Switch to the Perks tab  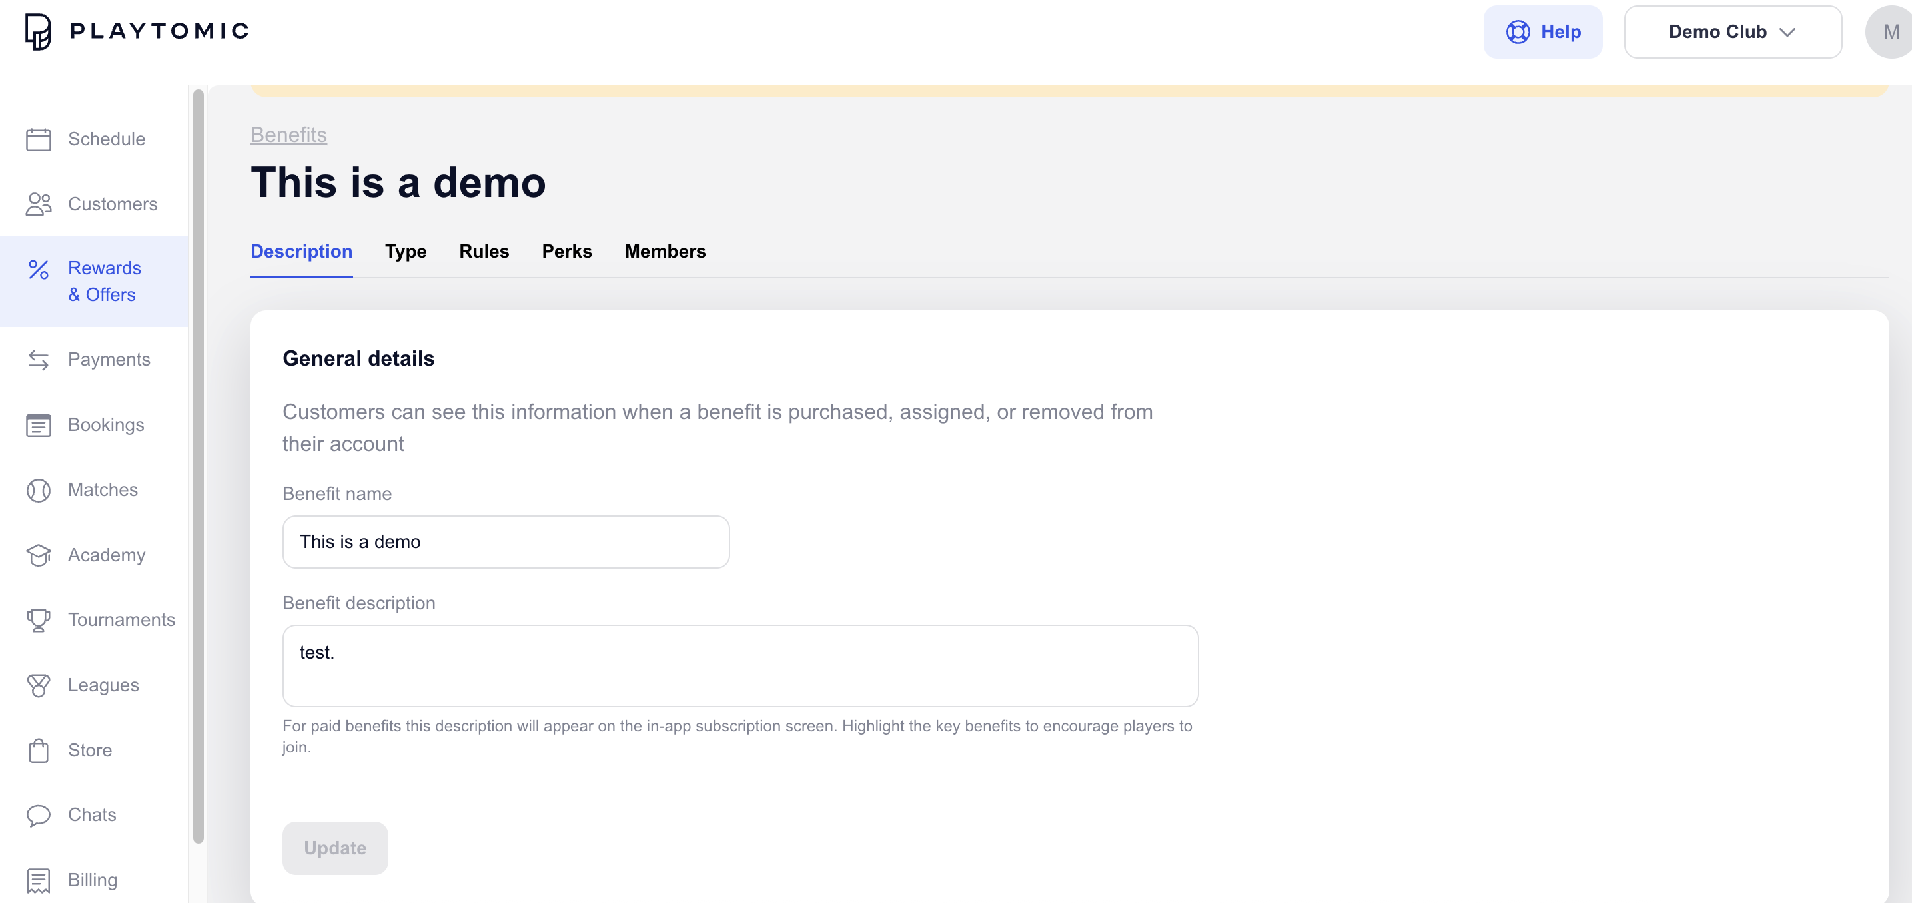coord(566,252)
